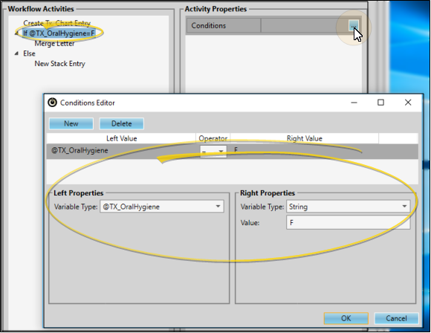Image resolution: width=431 pixels, height=333 pixels.
Task: Confirm with the OK button
Action: (x=346, y=318)
